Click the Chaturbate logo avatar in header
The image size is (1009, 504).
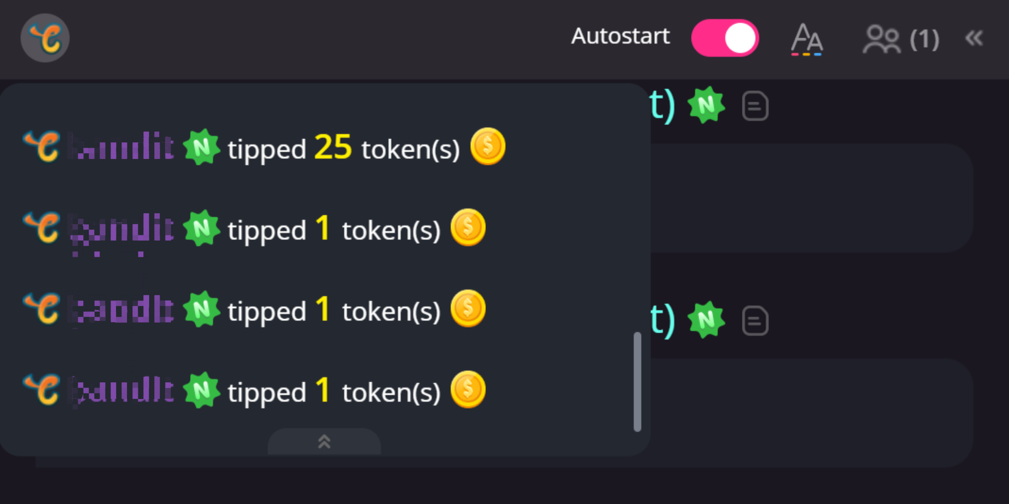(45, 38)
